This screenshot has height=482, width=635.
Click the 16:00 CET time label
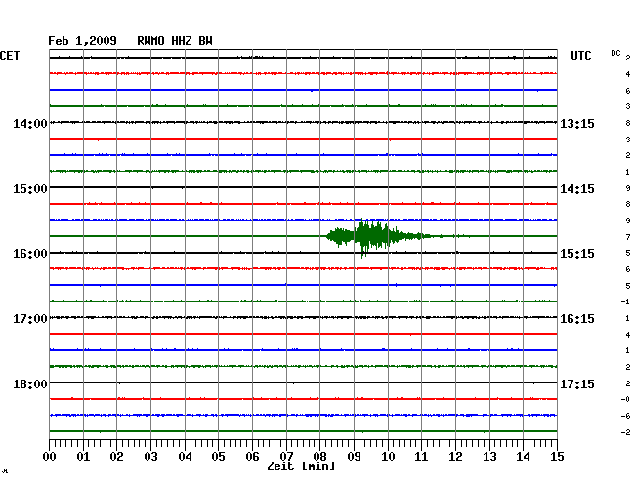(30, 254)
